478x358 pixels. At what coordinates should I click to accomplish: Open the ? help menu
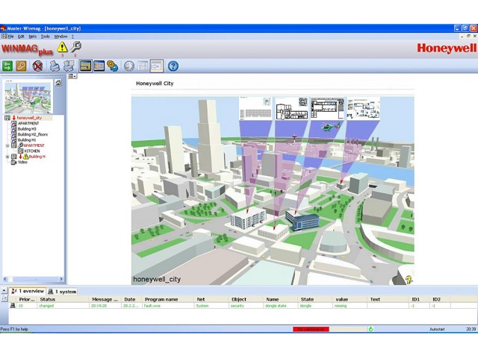pyautogui.click(x=72, y=37)
